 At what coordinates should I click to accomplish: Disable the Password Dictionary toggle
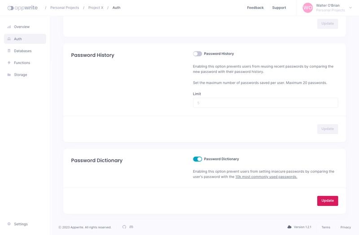point(197,159)
